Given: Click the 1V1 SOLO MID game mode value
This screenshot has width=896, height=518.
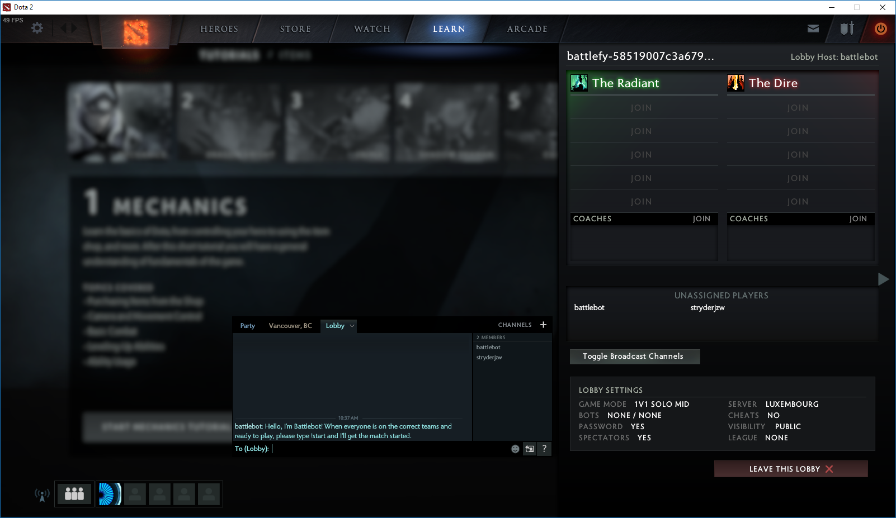Looking at the screenshot, I should click(662, 404).
